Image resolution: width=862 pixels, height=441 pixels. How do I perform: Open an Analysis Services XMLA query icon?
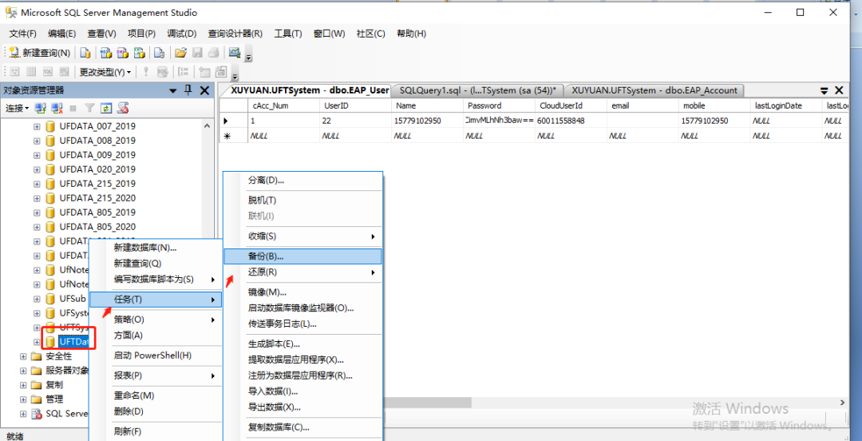point(140,53)
